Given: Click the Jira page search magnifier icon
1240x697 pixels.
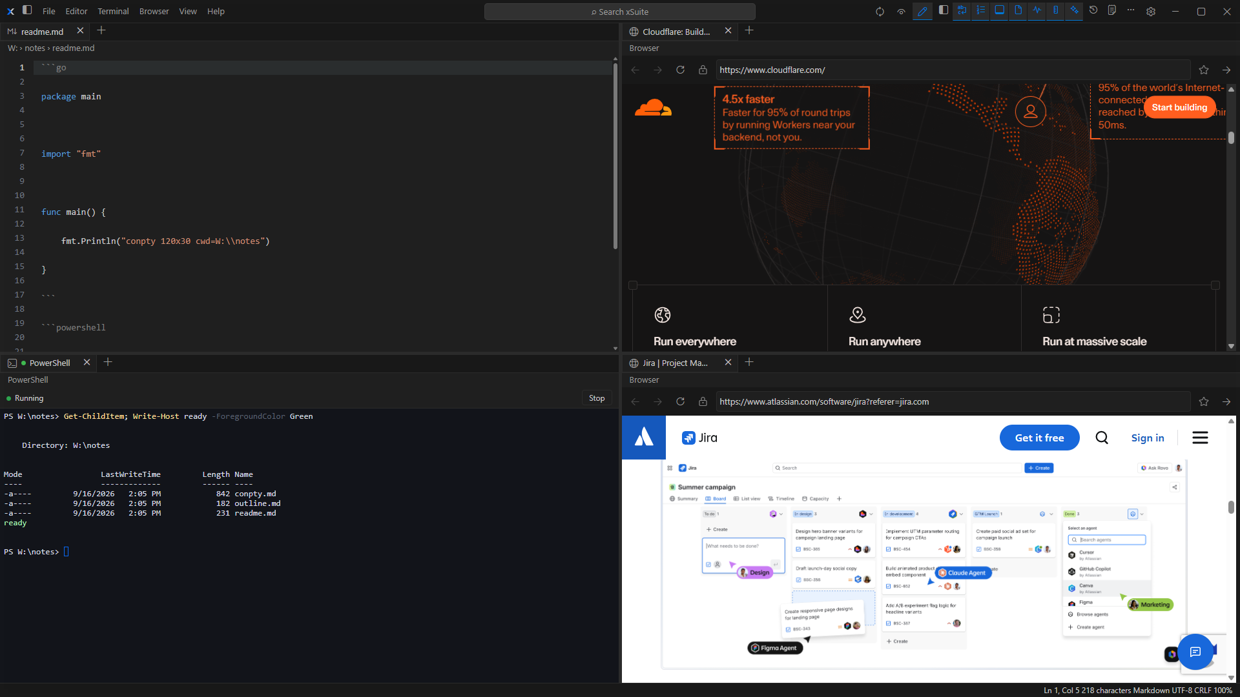Looking at the screenshot, I should click(1102, 438).
